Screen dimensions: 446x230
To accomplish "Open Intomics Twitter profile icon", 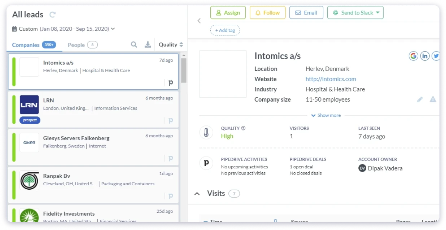I will point(436,56).
